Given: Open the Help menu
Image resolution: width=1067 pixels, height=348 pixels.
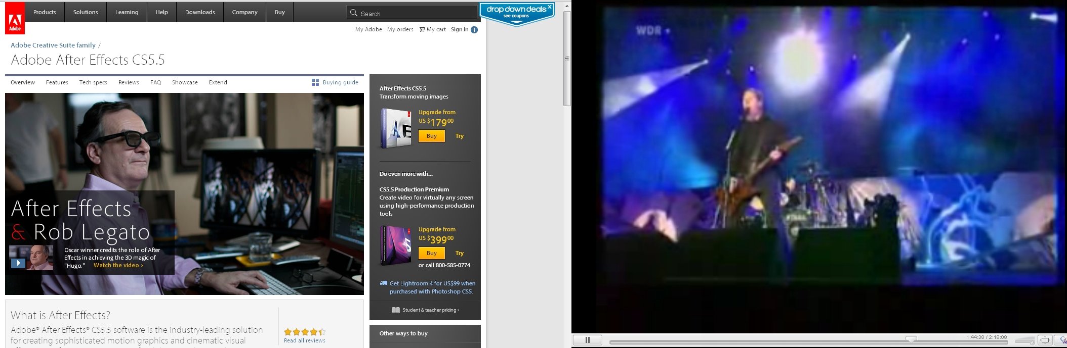Looking at the screenshot, I should [162, 12].
